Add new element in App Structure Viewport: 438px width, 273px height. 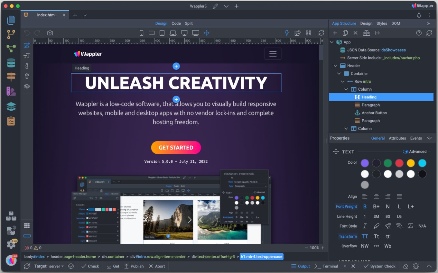point(335,33)
